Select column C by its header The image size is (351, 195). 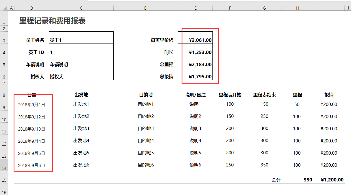(x=81, y=8)
